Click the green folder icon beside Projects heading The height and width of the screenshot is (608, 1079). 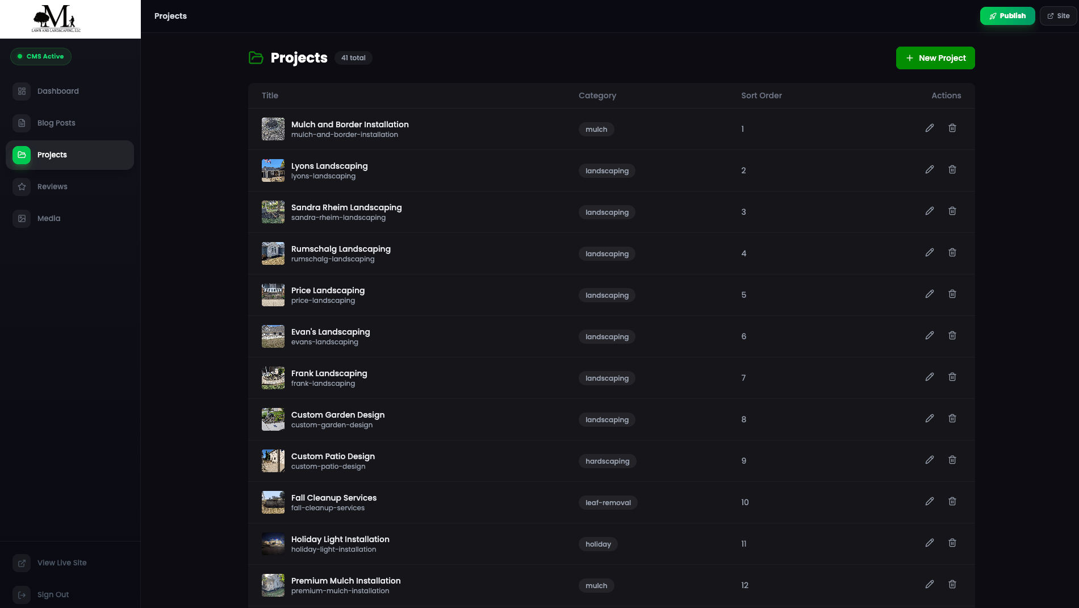tap(256, 57)
